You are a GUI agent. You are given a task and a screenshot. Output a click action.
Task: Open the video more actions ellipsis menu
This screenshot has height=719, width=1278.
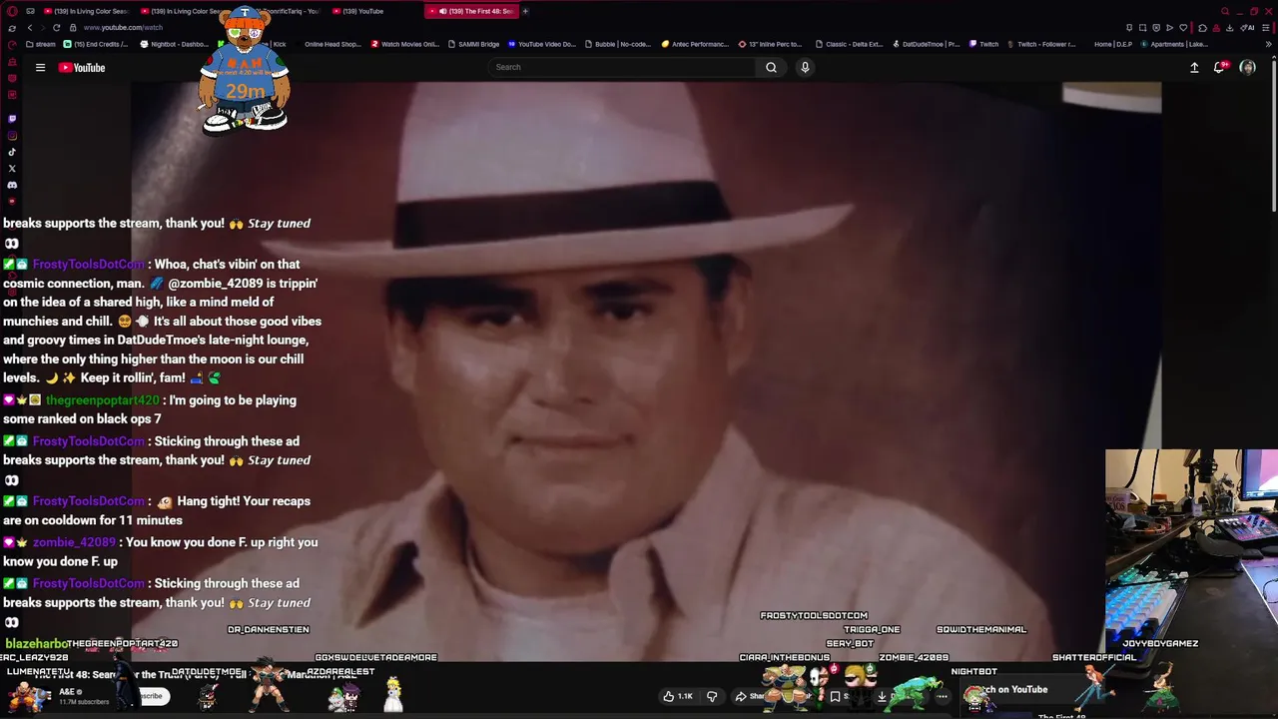tap(942, 697)
